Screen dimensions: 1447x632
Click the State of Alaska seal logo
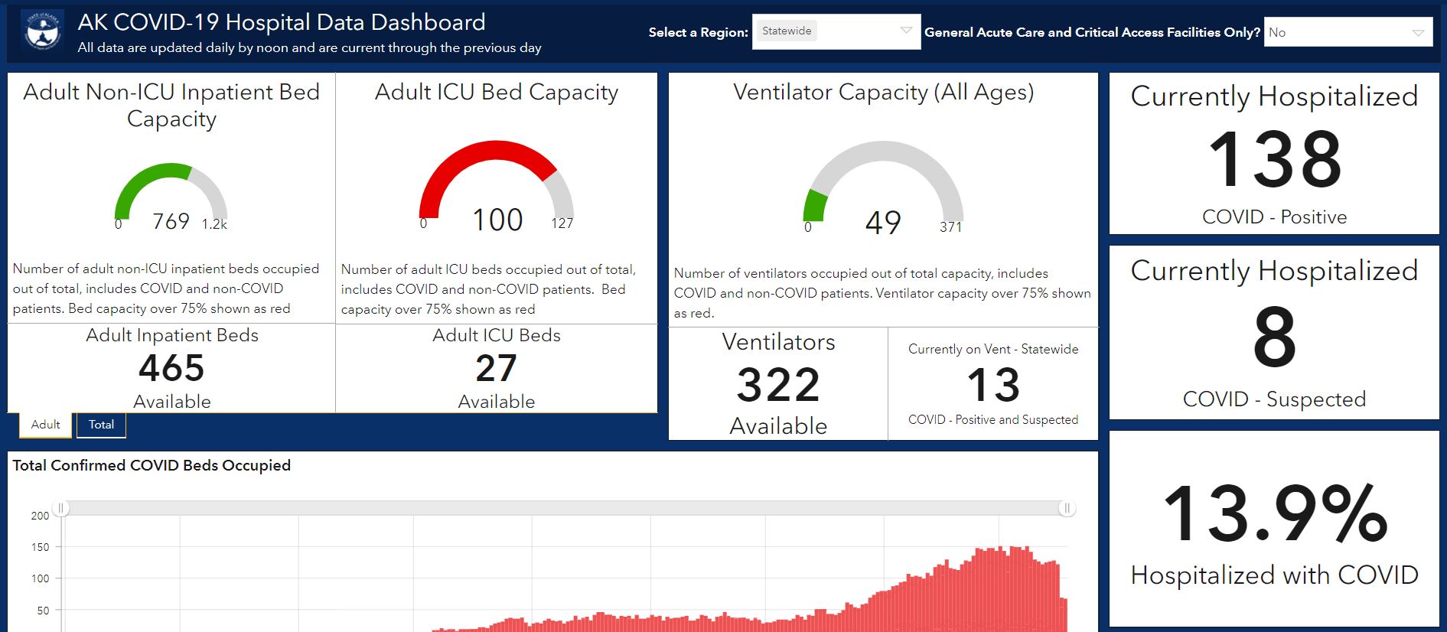pyautogui.click(x=43, y=31)
